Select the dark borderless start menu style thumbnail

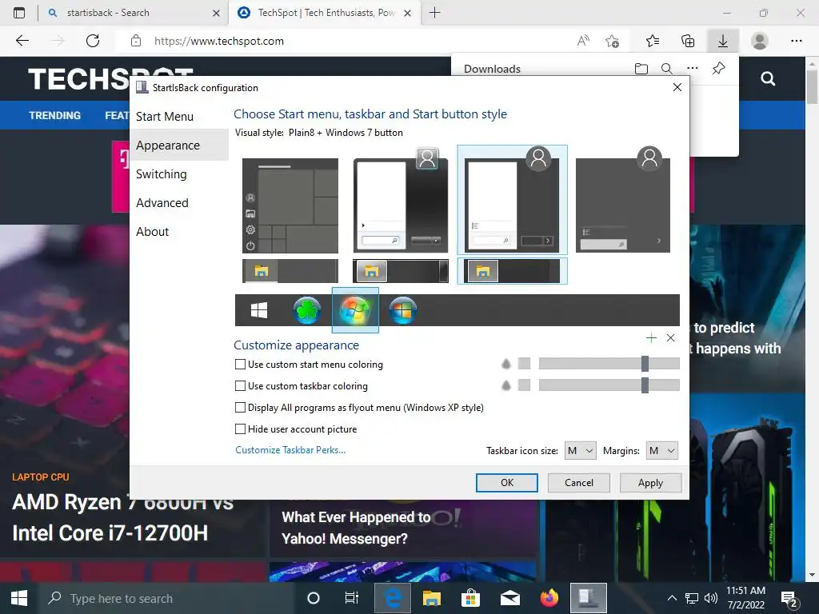pyautogui.click(x=623, y=200)
